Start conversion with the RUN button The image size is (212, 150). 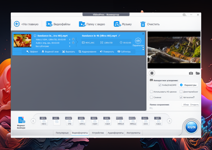click(191, 127)
